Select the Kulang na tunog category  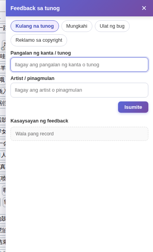(35, 26)
